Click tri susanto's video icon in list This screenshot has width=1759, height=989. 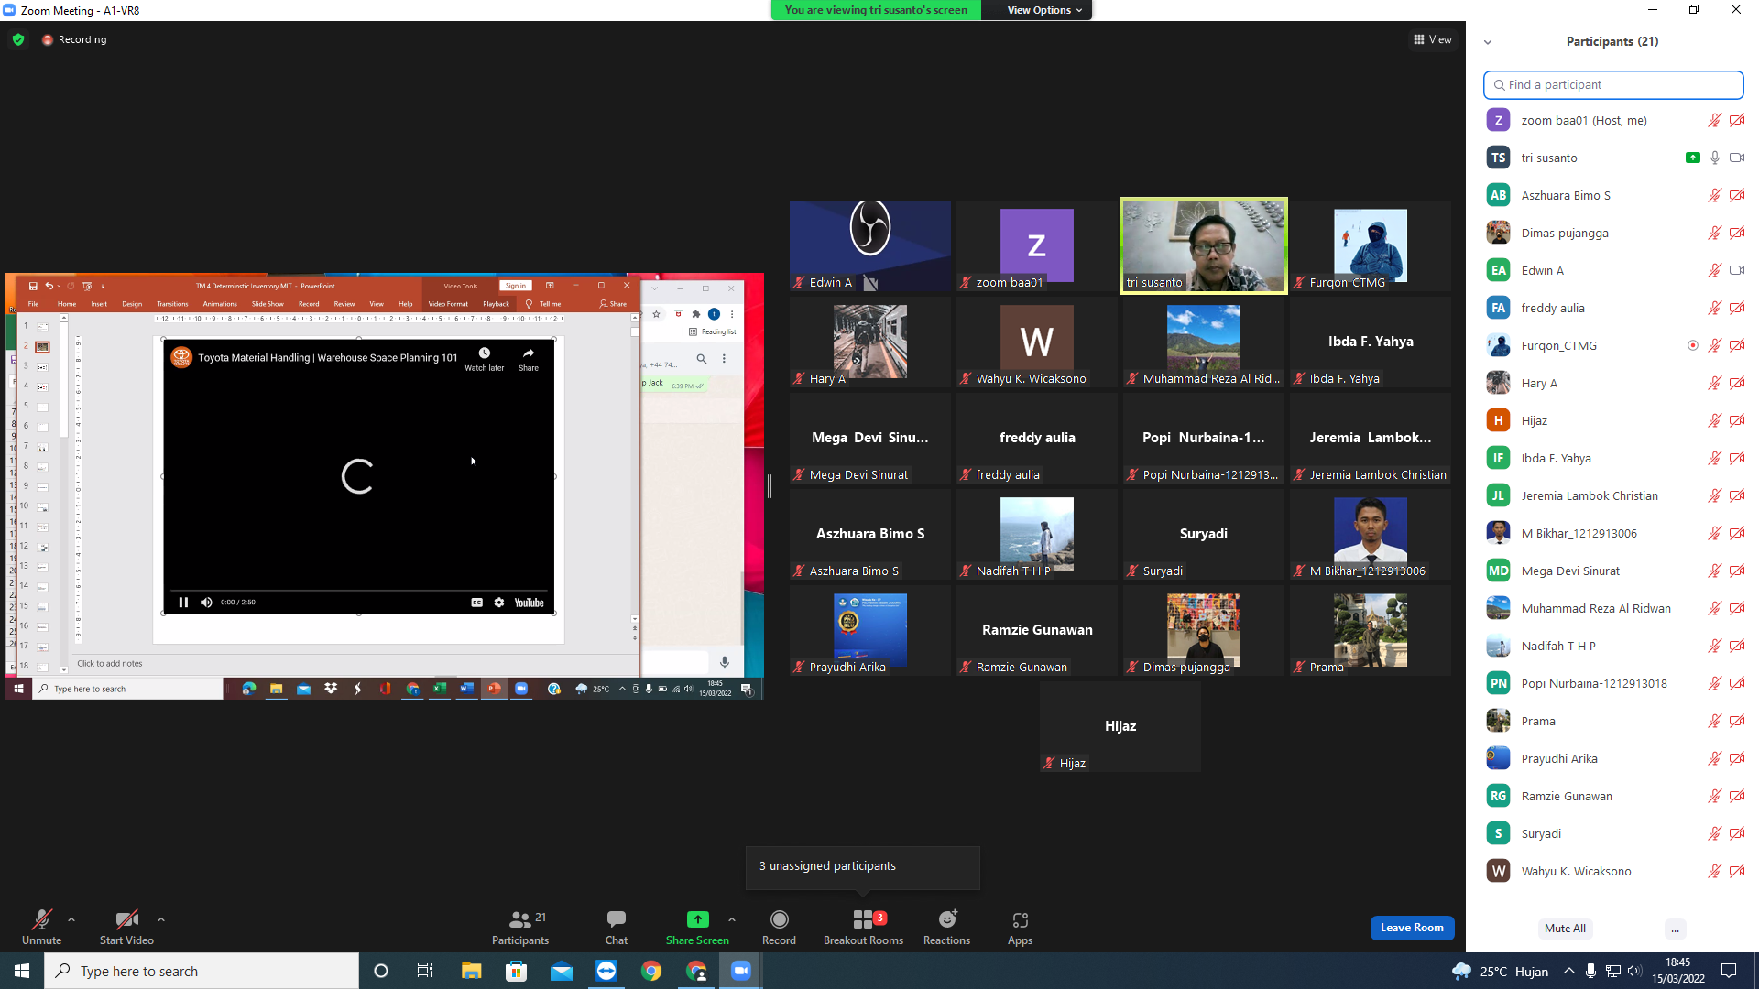[x=1736, y=158]
